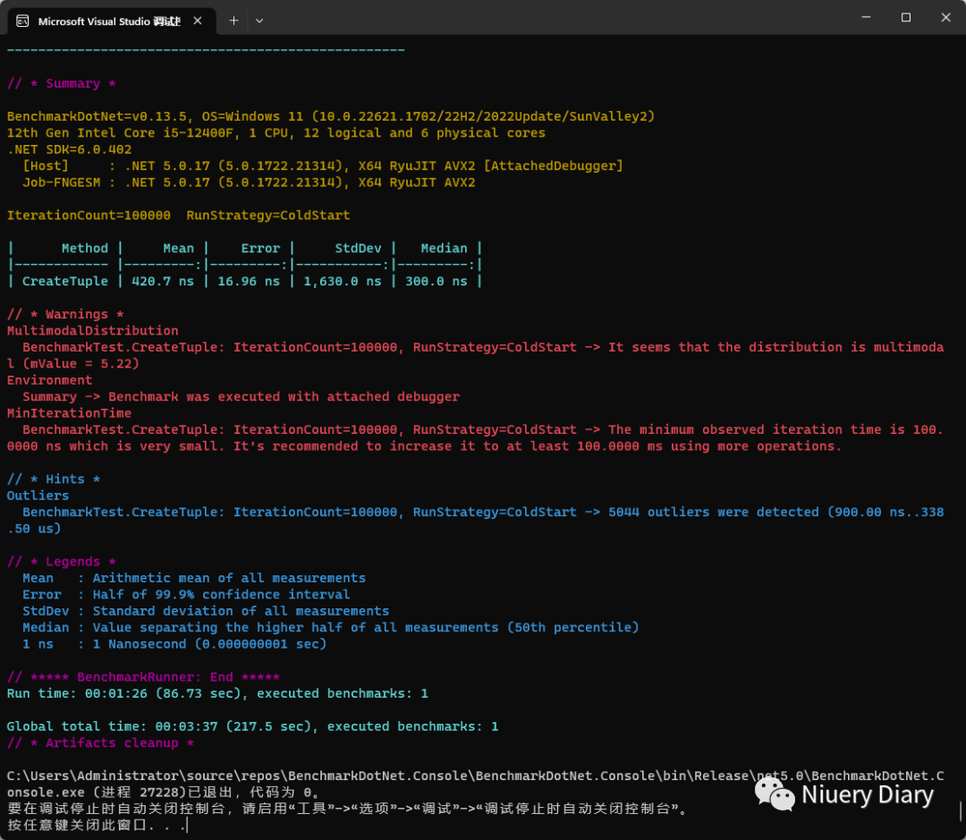This screenshot has width=966, height=840.
Task: Click the Job-FNGESM runtime line
Action: pyautogui.click(x=249, y=182)
